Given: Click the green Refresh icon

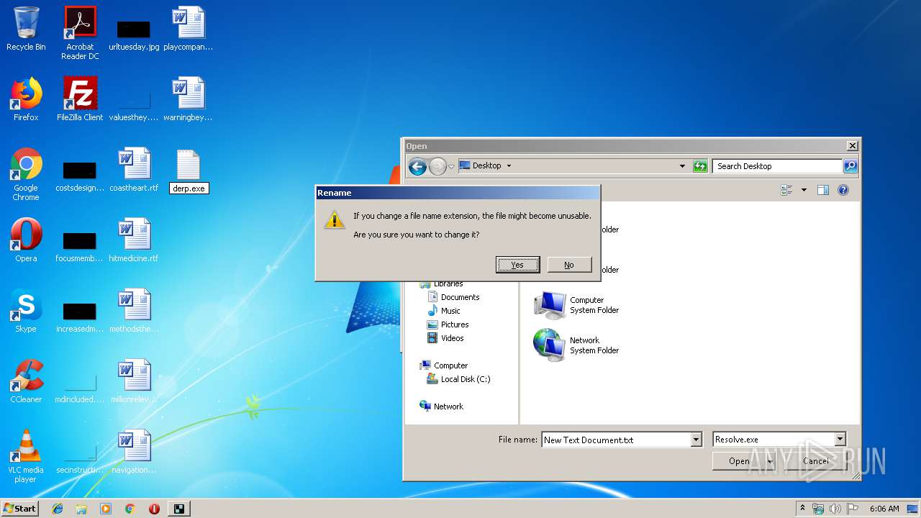Looking at the screenshot, I should [700, 166].
